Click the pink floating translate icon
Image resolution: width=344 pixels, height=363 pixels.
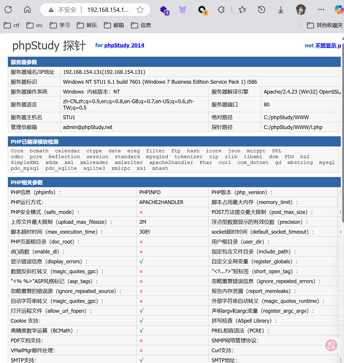(331, 345)
